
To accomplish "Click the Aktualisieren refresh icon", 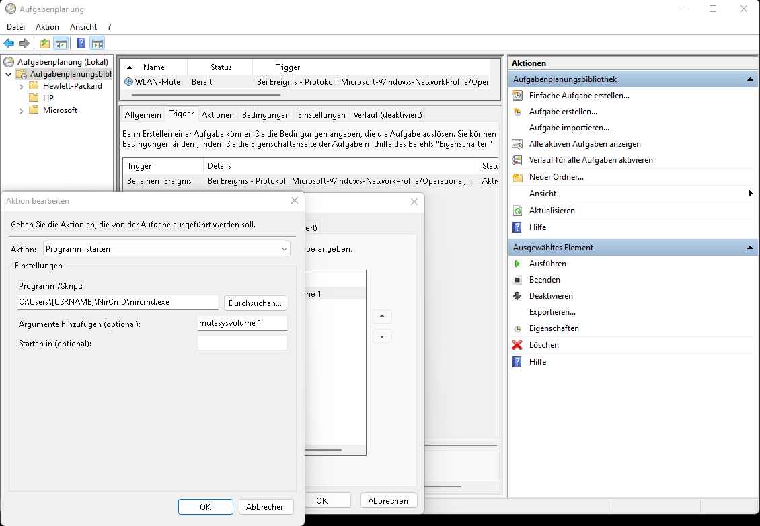I will click(517, 211).
